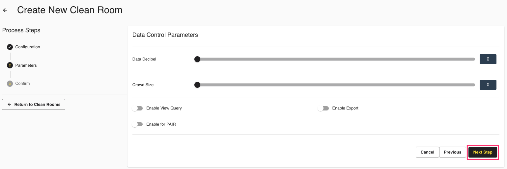
Task: Enable the PAIR toggle switch
Action: (137, 124)
